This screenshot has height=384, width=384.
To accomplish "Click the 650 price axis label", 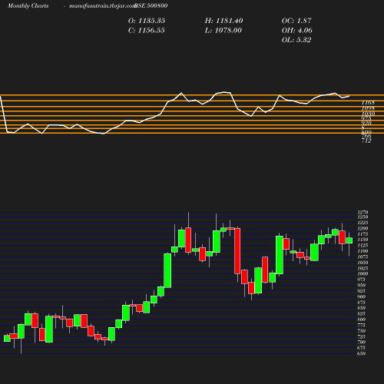I will click(x=362, y=353).
